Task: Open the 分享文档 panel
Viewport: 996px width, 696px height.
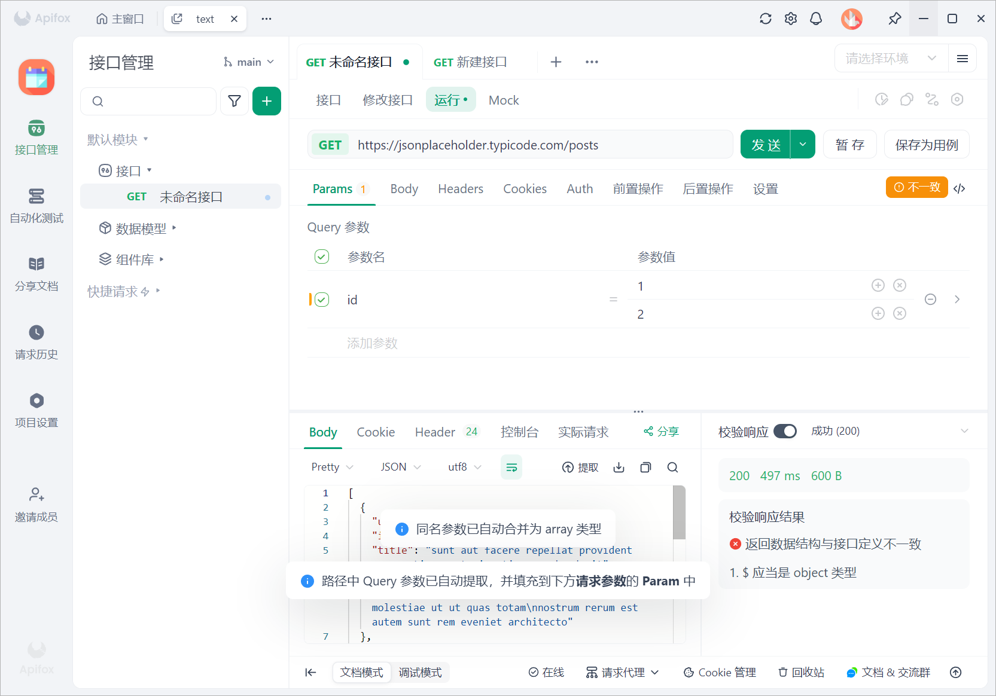Action: (36, 274)
